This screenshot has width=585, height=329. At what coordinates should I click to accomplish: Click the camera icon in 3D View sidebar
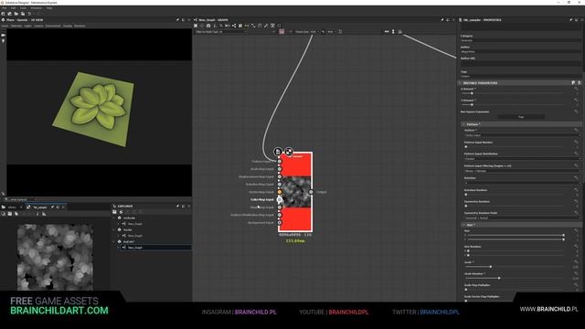tap(4, 35)
